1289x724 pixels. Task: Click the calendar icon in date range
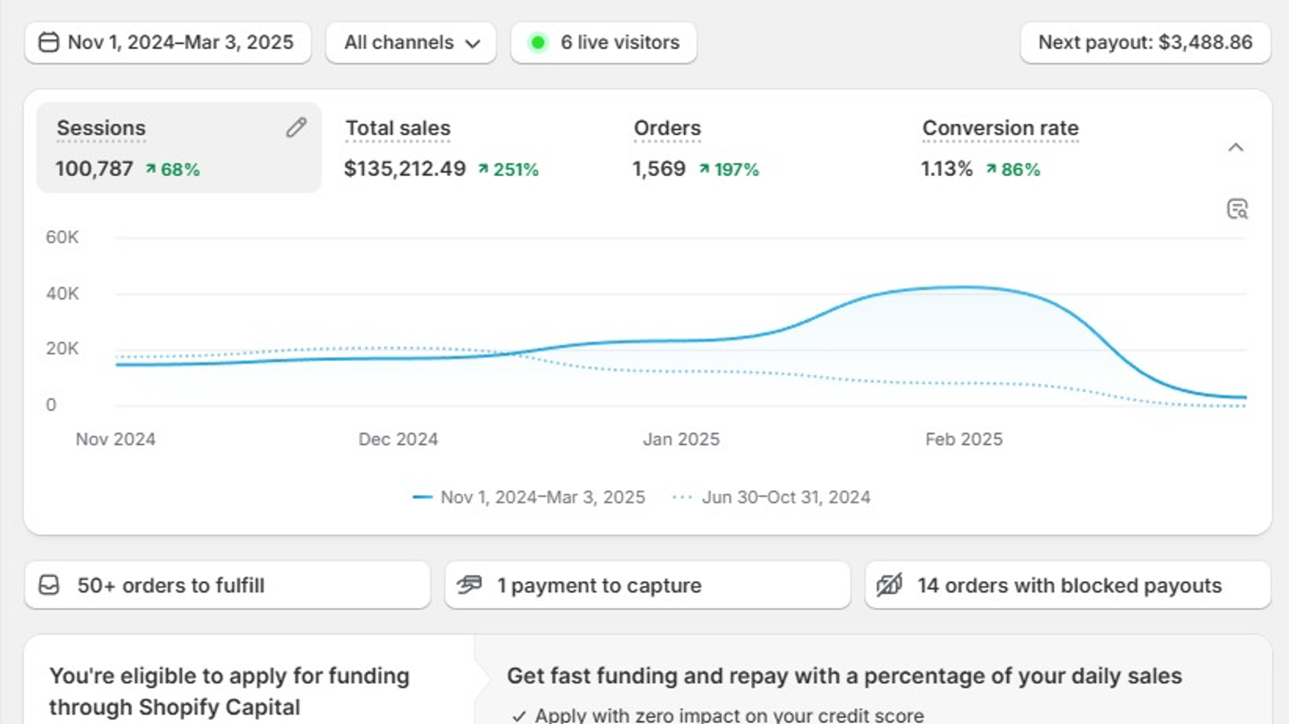pyautogui.click(x=49, y=42)
